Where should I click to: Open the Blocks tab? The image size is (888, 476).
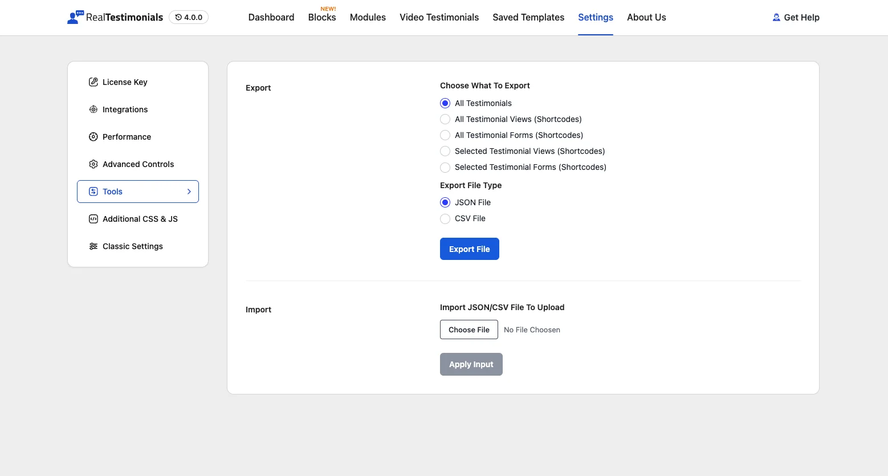pos(322,17)
